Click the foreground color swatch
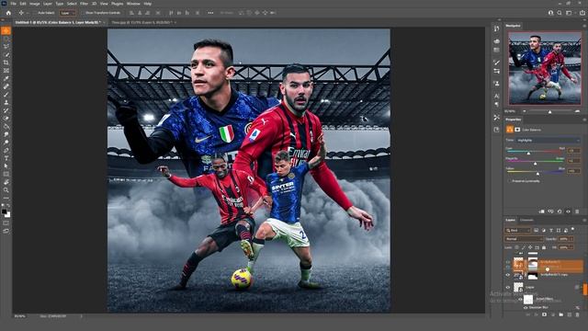The height and width of the screenshot is (331, 588). pyautogui.click(x=4, y=211)
